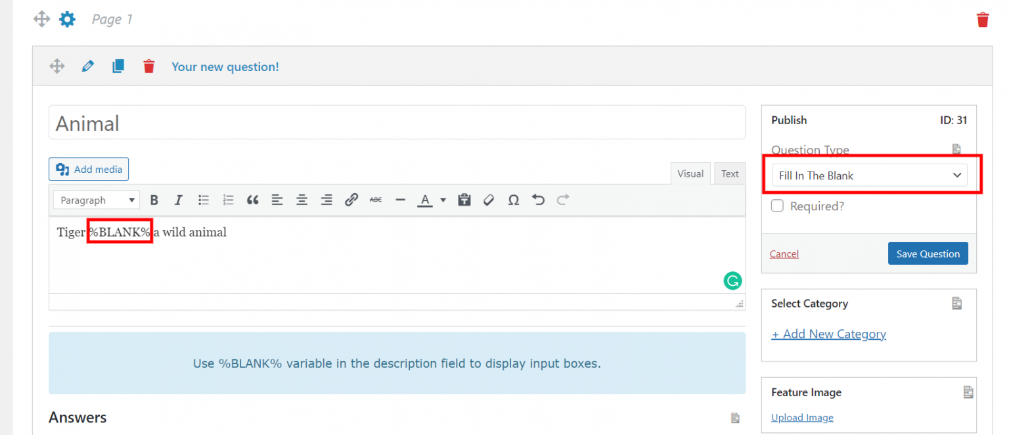Click the Save Question button
Image resolution: width=1009 pixels, height=435 pixels.
click(928, 254)
